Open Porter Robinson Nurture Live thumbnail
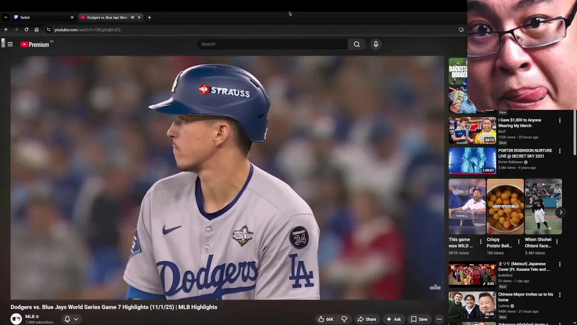The image size is (577, 325). [472, 161]
